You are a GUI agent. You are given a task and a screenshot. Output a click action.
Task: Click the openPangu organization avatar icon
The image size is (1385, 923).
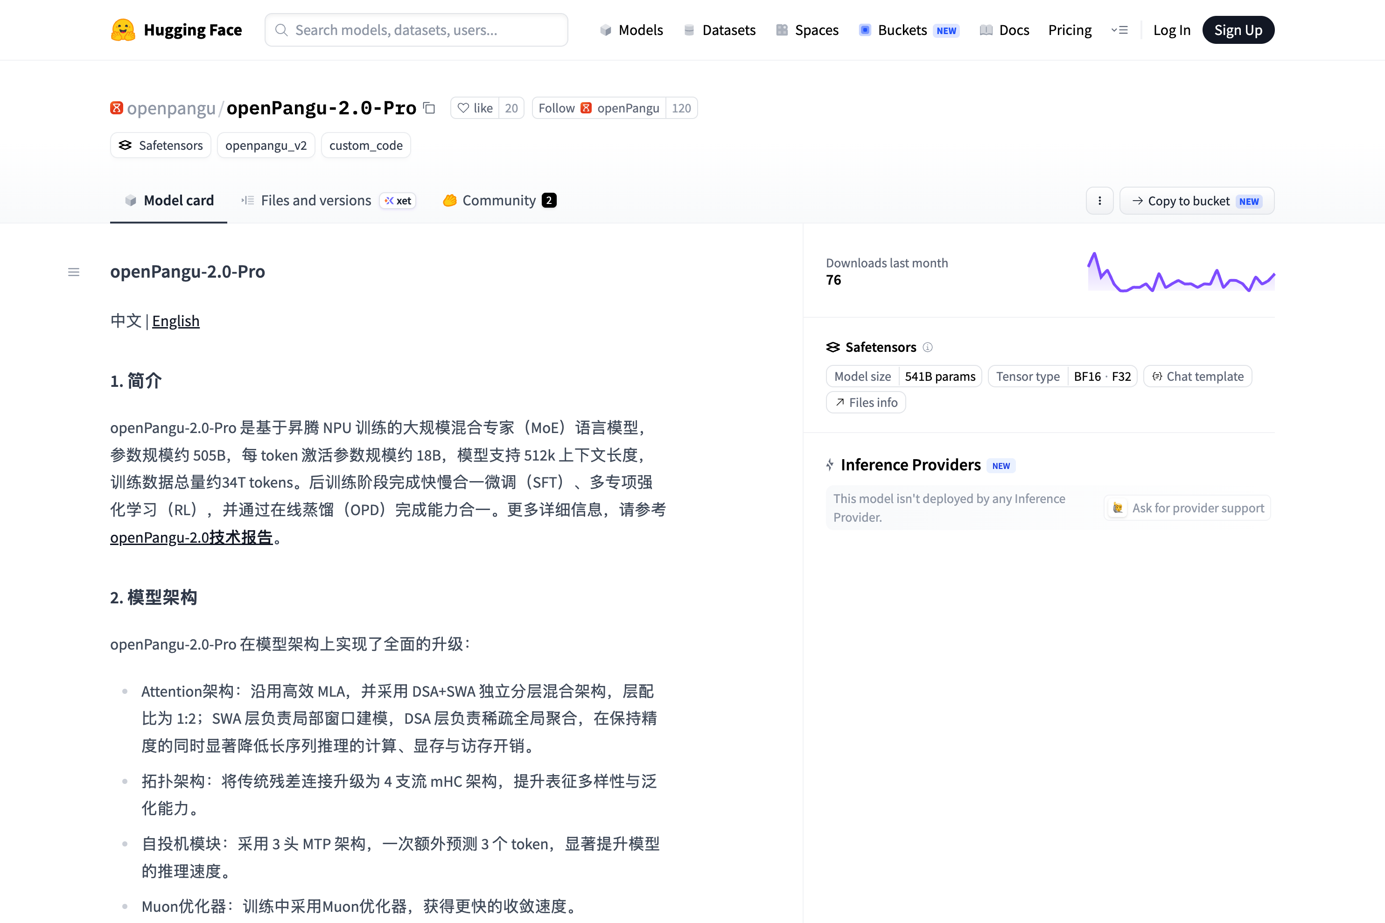tap(117, 108)
